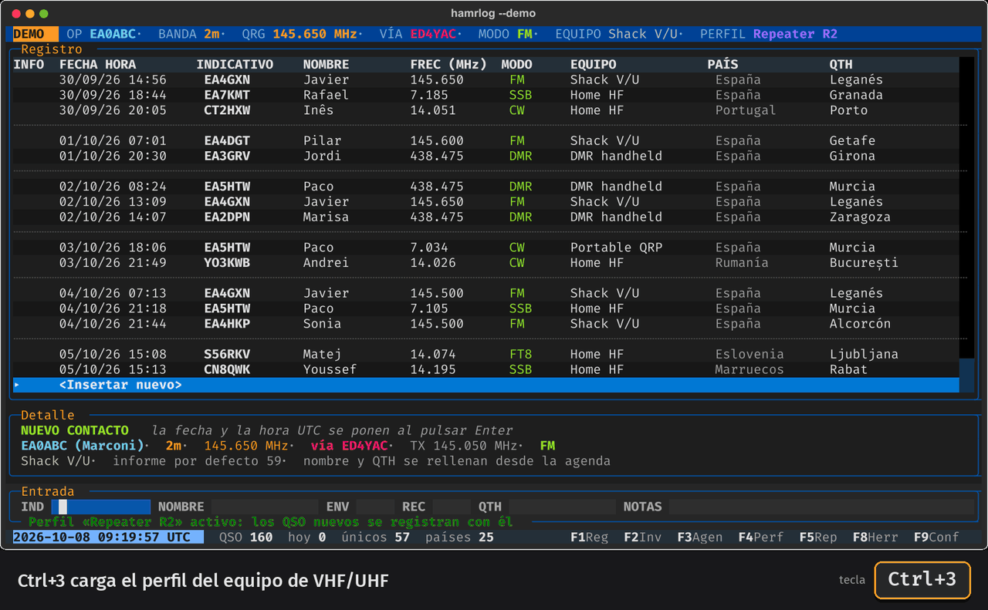
Task: Click the MODO FM value in top bar
Action: pos(525,34)
